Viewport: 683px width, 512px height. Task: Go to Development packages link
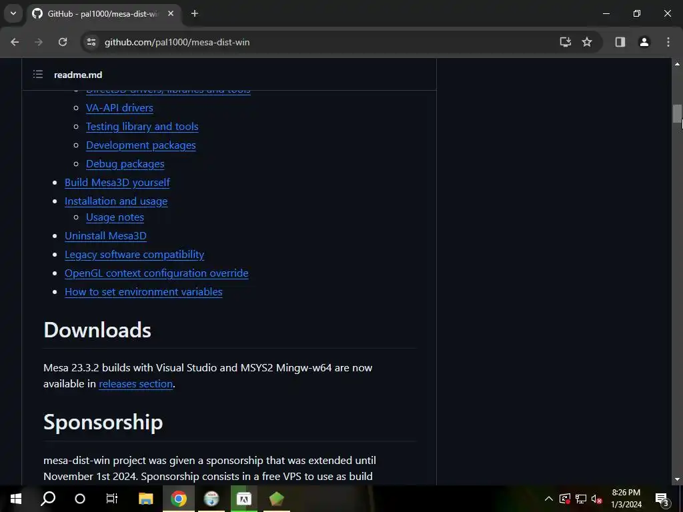pyautogui.click(x=141, y=145)
